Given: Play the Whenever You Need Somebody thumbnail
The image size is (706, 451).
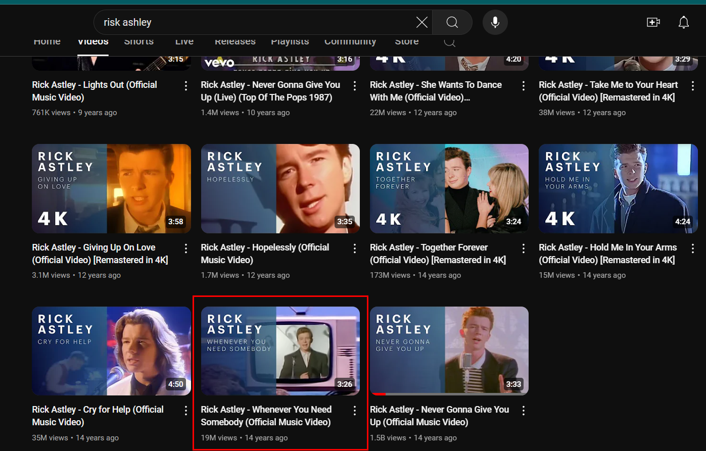Looking at the screenshot, I should click(x=280, y=350).
